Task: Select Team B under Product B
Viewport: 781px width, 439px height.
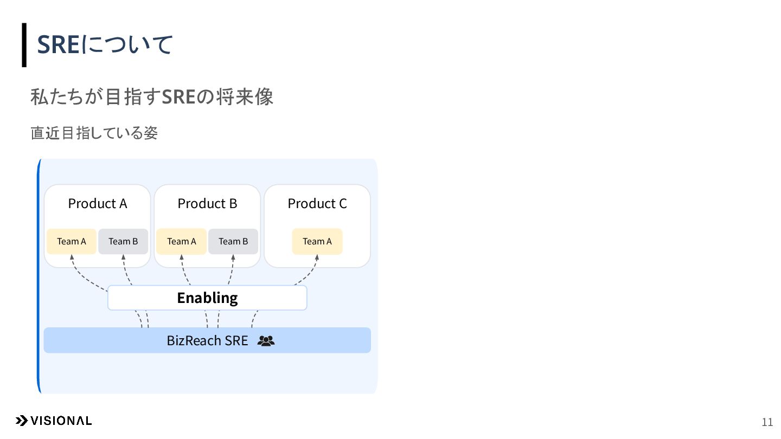Action: pos(233,241)
